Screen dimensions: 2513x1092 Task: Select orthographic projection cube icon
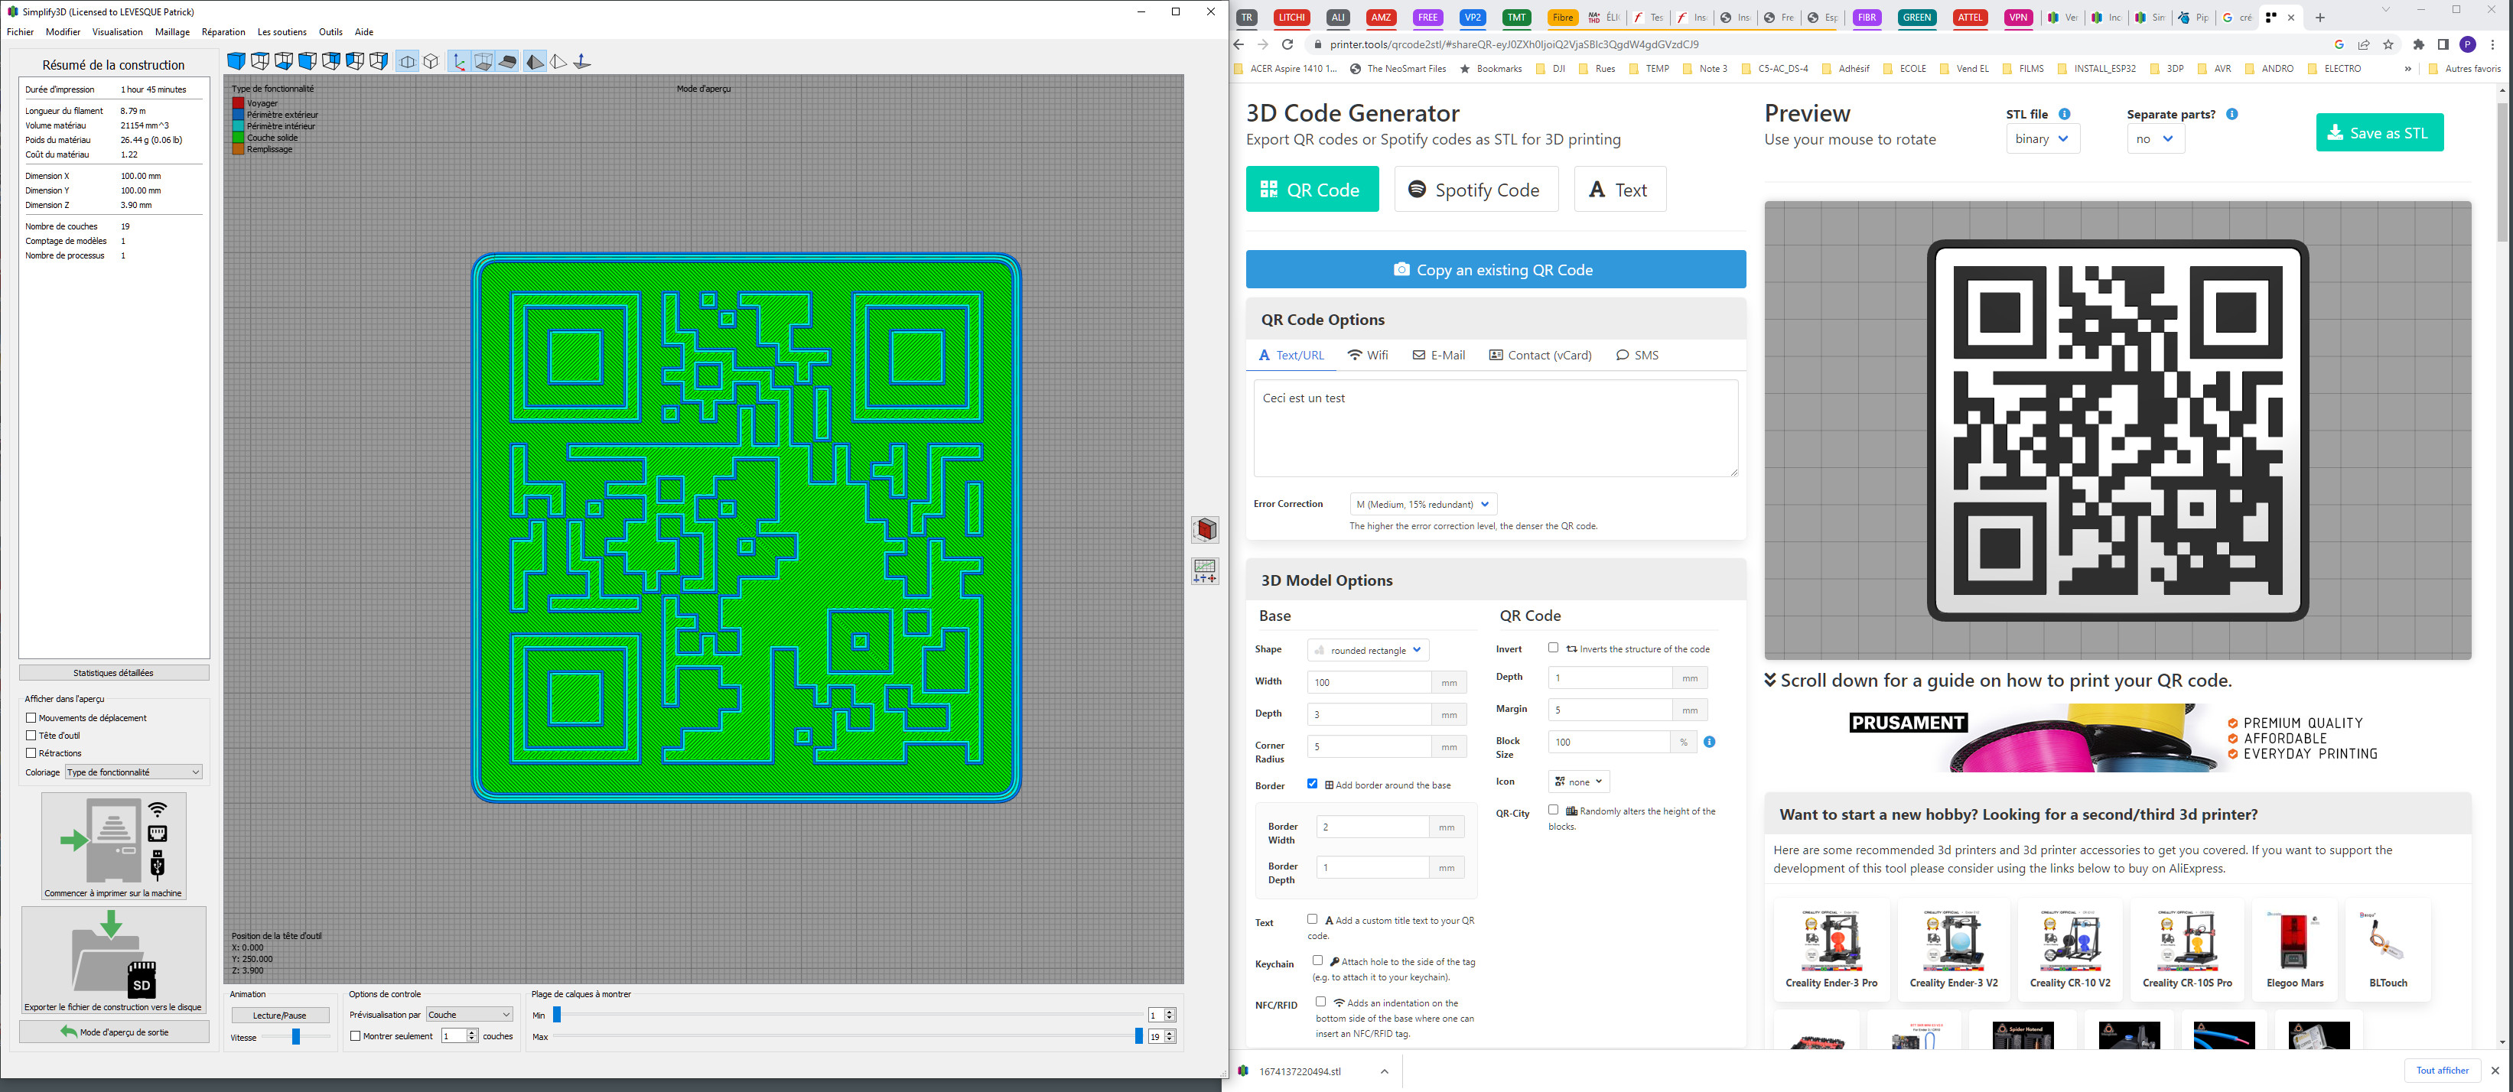[x=431, y=61]
